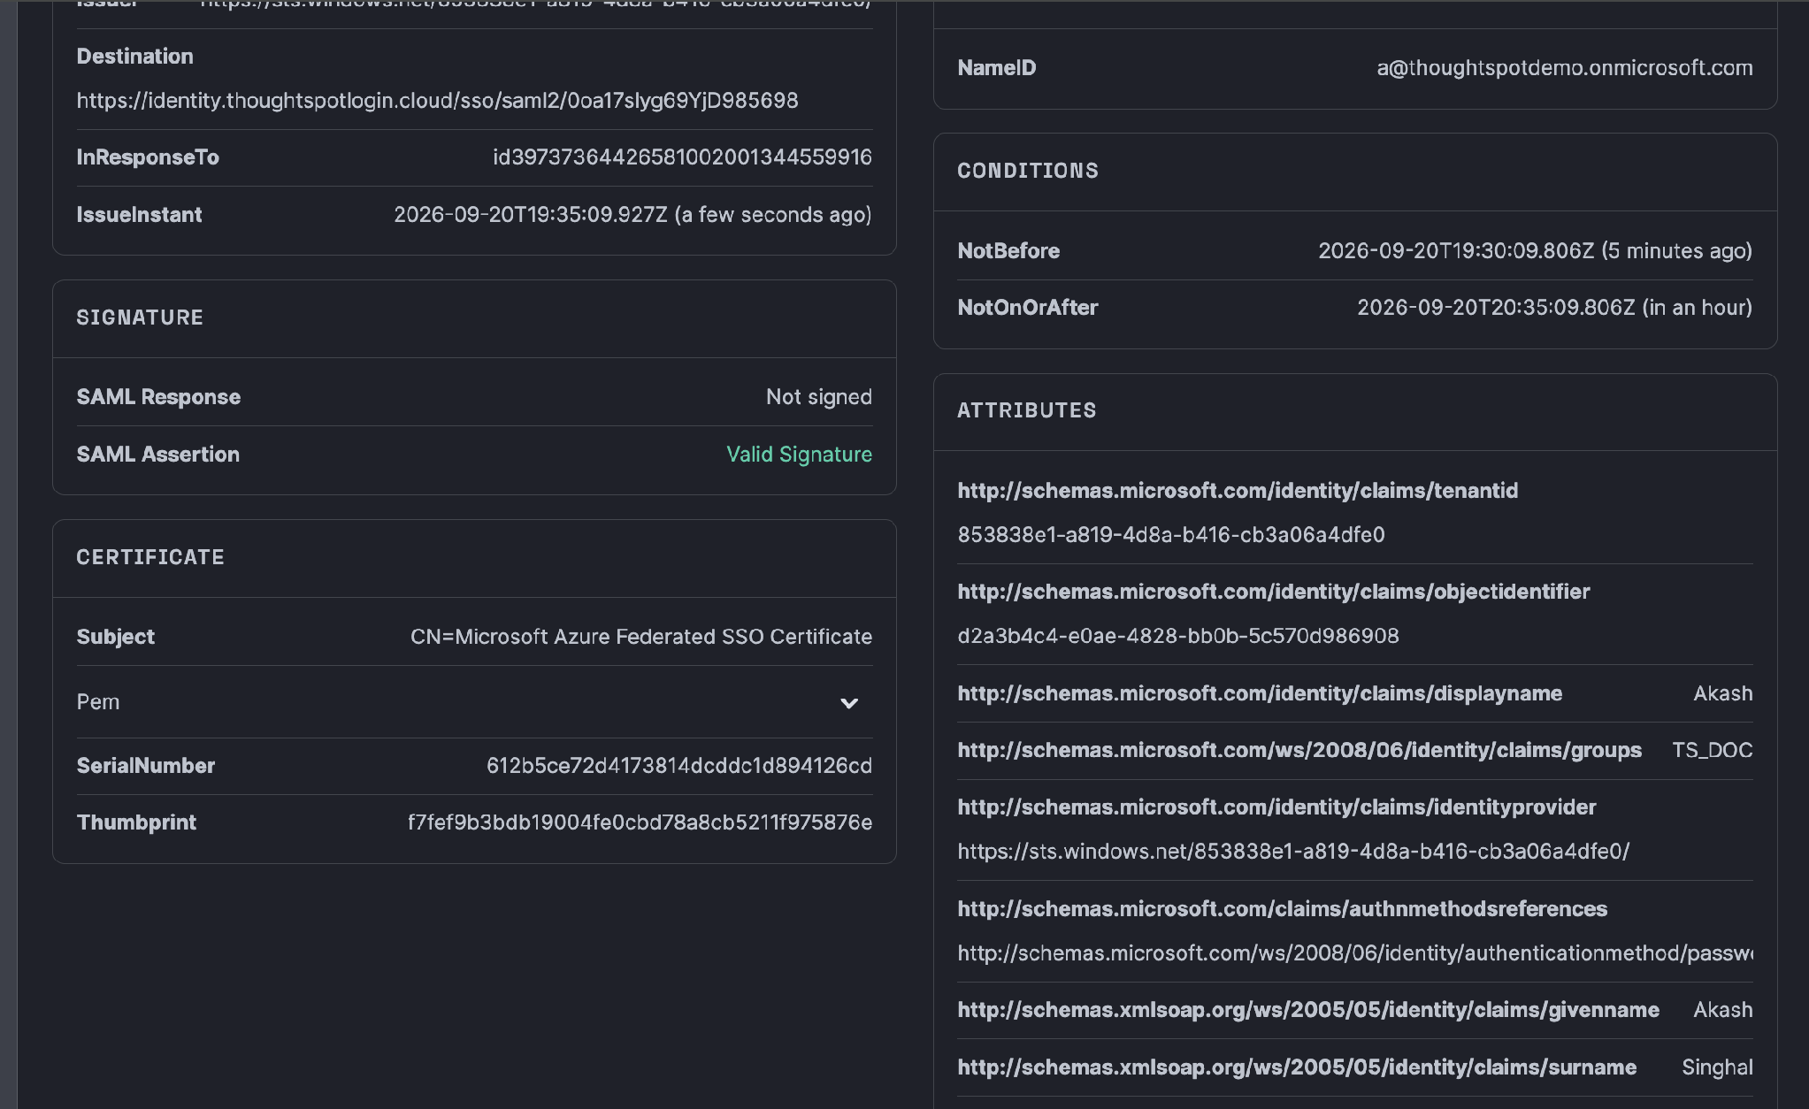Click the Thumbprint label
The height and width of the screenshot is (1109, 1809).
pyautogui.click(x=136, y=822)
